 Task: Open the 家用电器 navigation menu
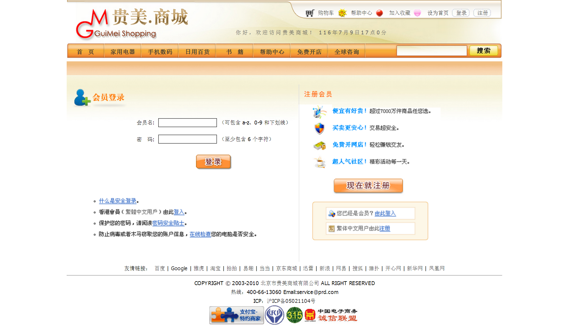tap(123, 52)
